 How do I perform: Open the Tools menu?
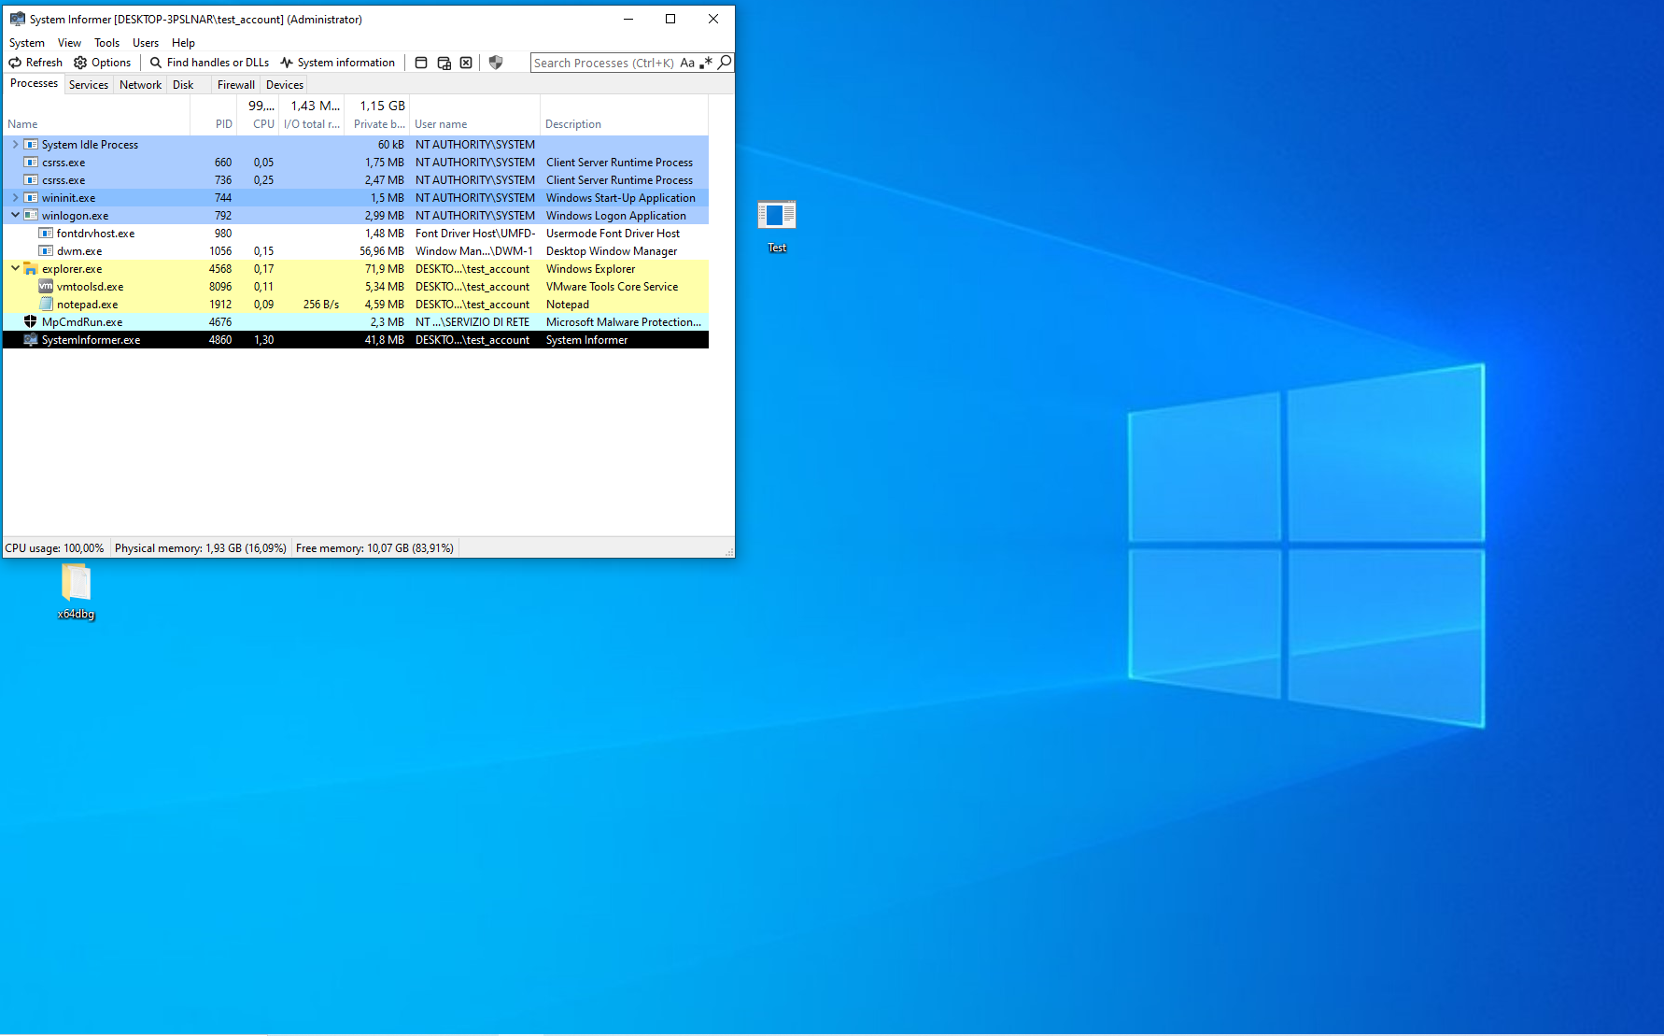click(x=106, y=42)
